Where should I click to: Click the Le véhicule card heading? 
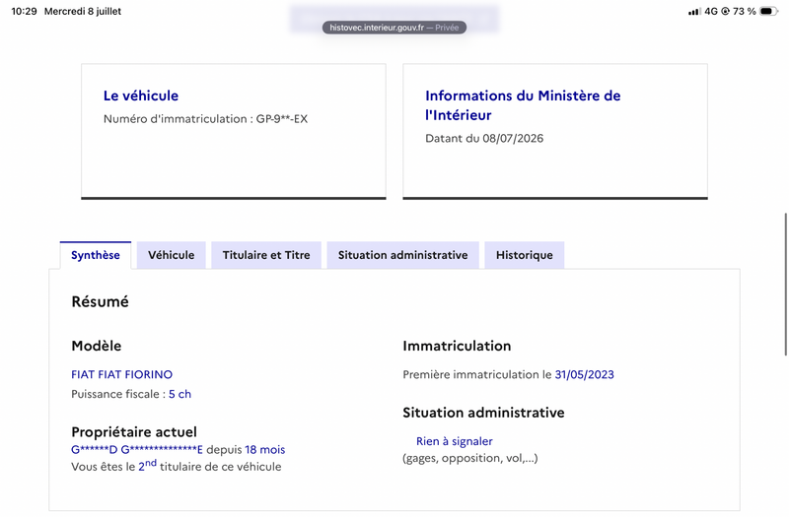click(141, 96)
